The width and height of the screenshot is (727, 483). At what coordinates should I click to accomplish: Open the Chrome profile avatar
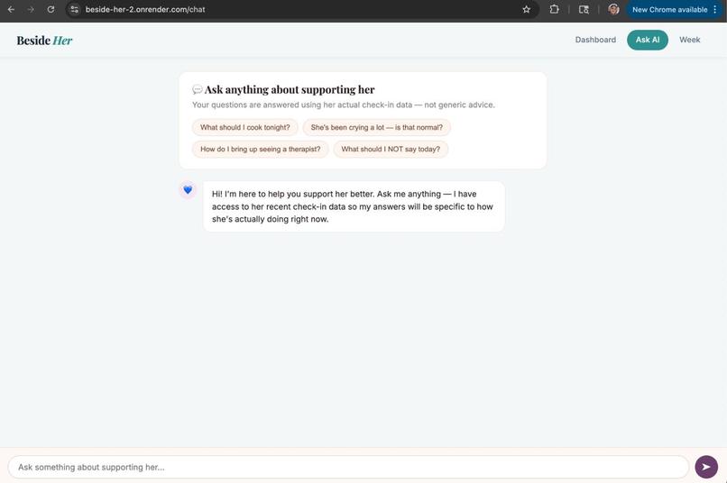pyautogui.click(x=613, y=9)
